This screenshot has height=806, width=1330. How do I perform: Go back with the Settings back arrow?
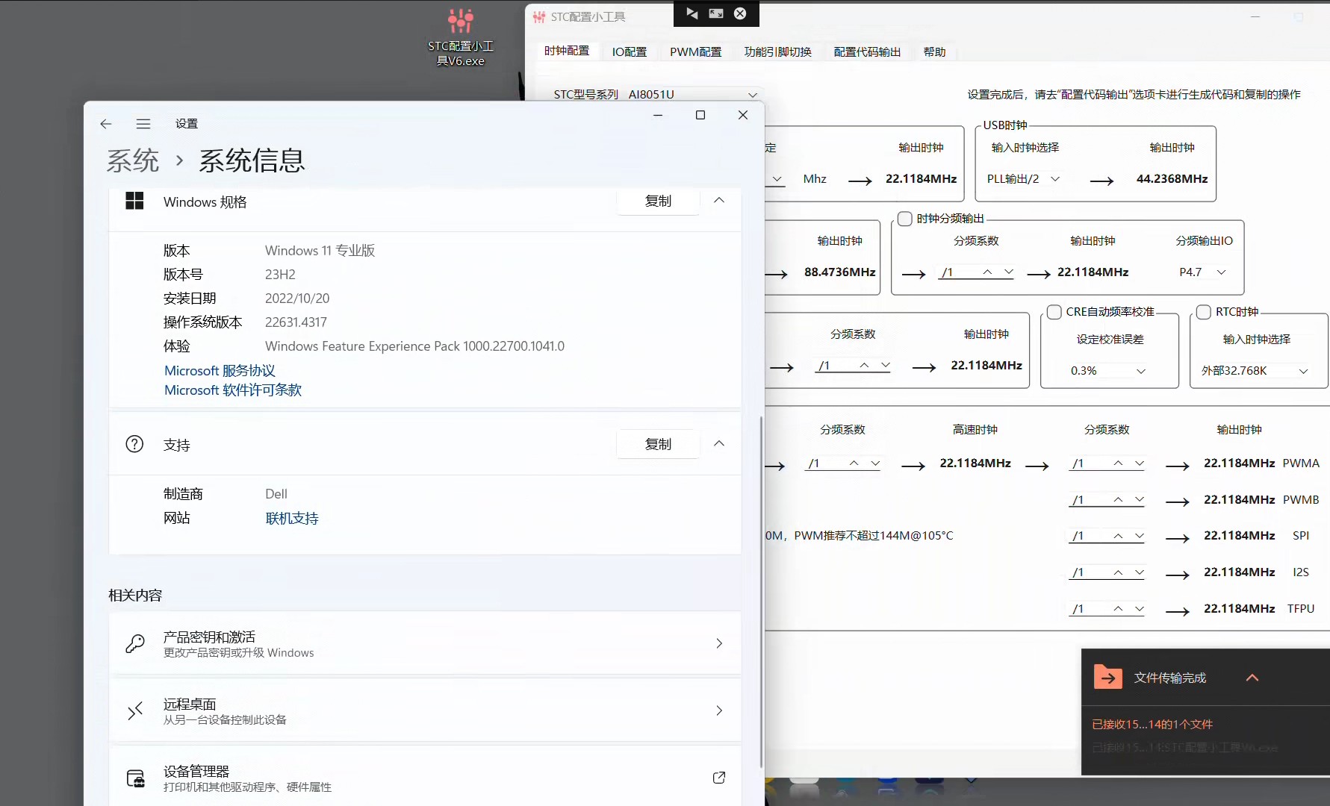(106, 124)
